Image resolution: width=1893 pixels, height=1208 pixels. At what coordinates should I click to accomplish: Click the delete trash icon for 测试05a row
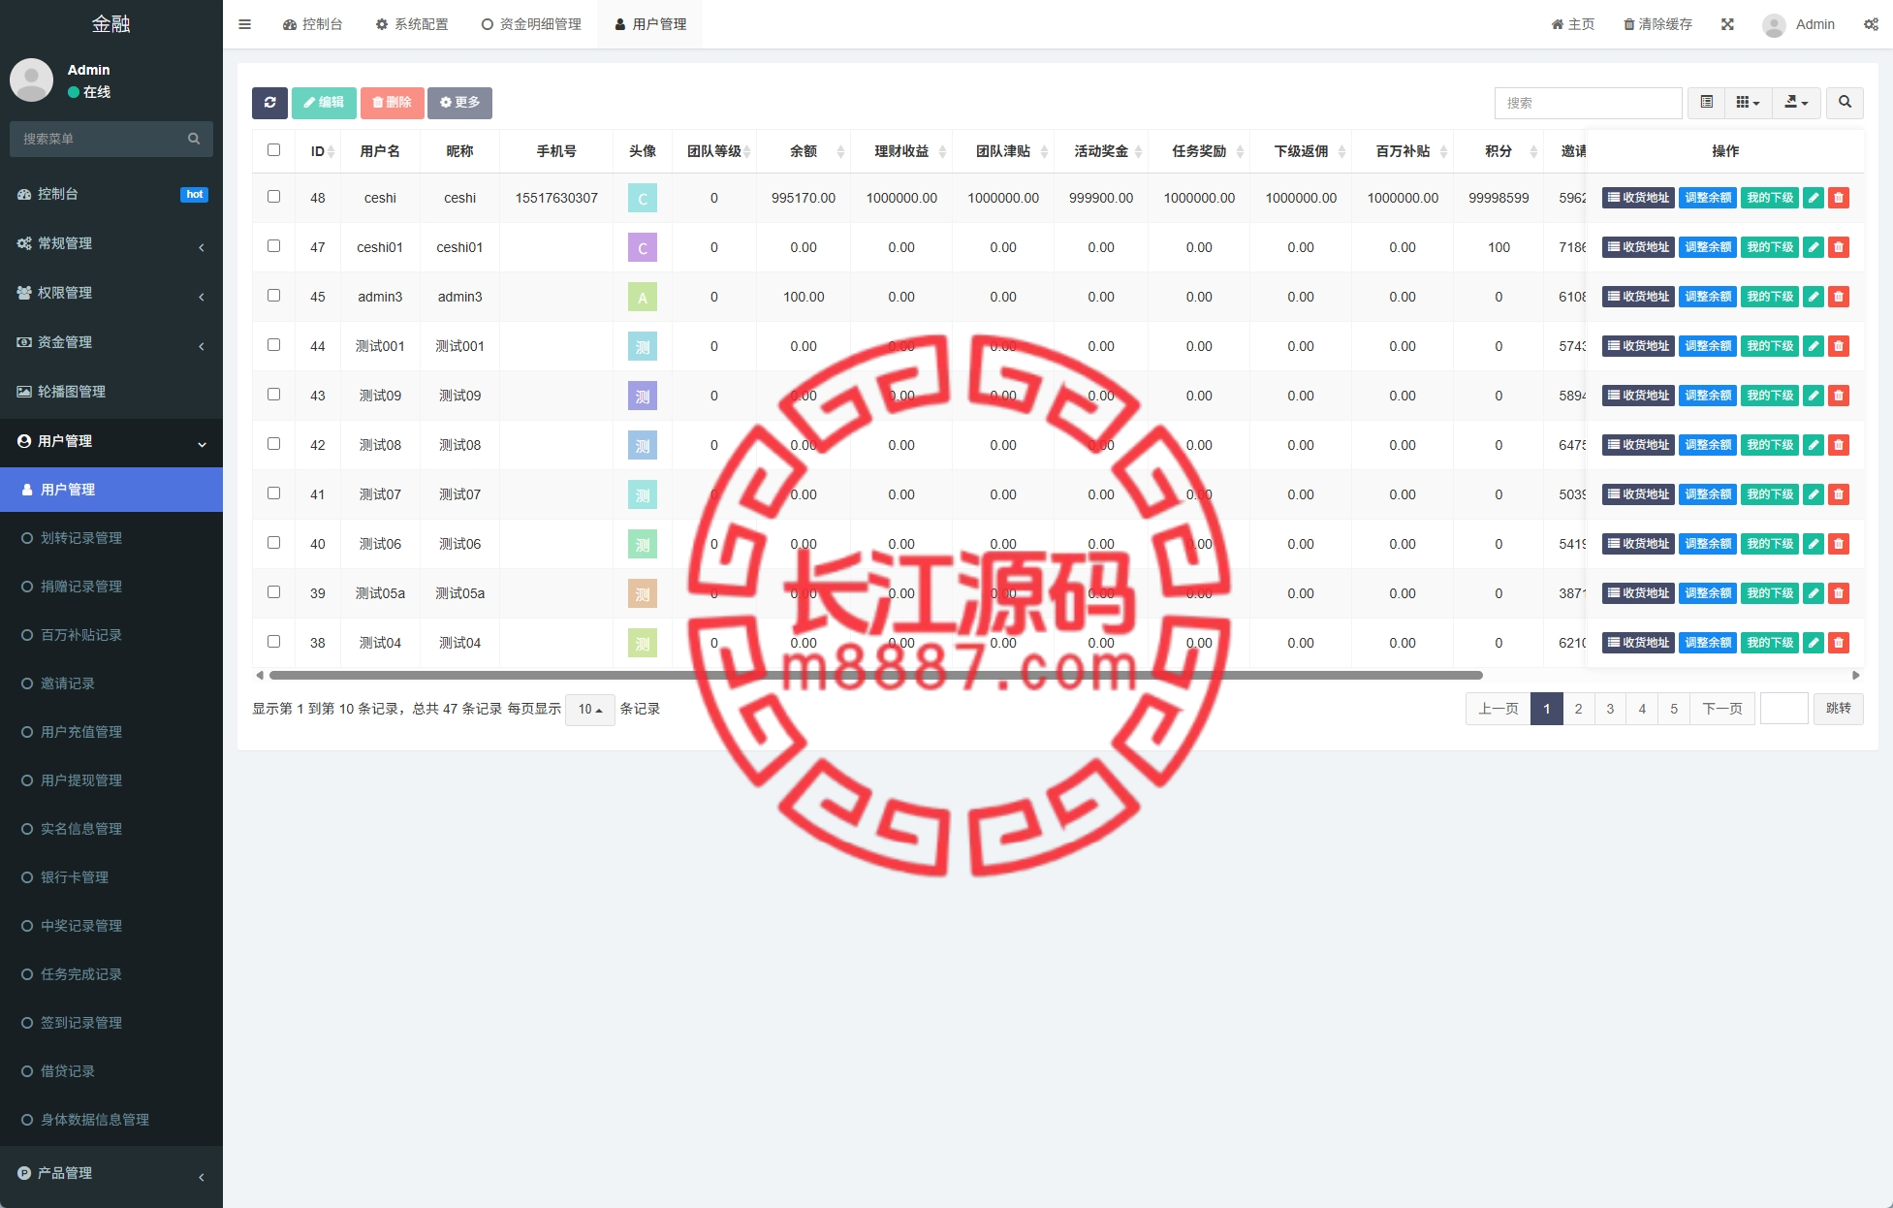(x=1839, y=593)
